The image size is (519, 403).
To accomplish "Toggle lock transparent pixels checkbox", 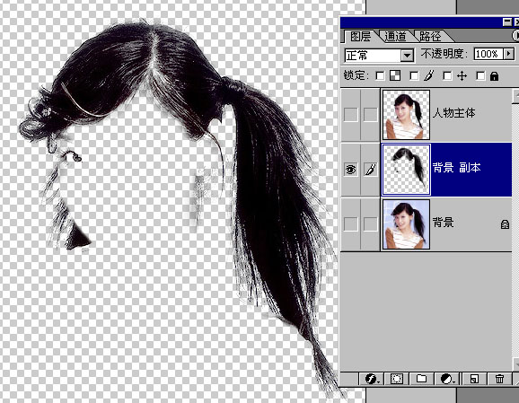I will pyautogui.click(x=381, y=76).
